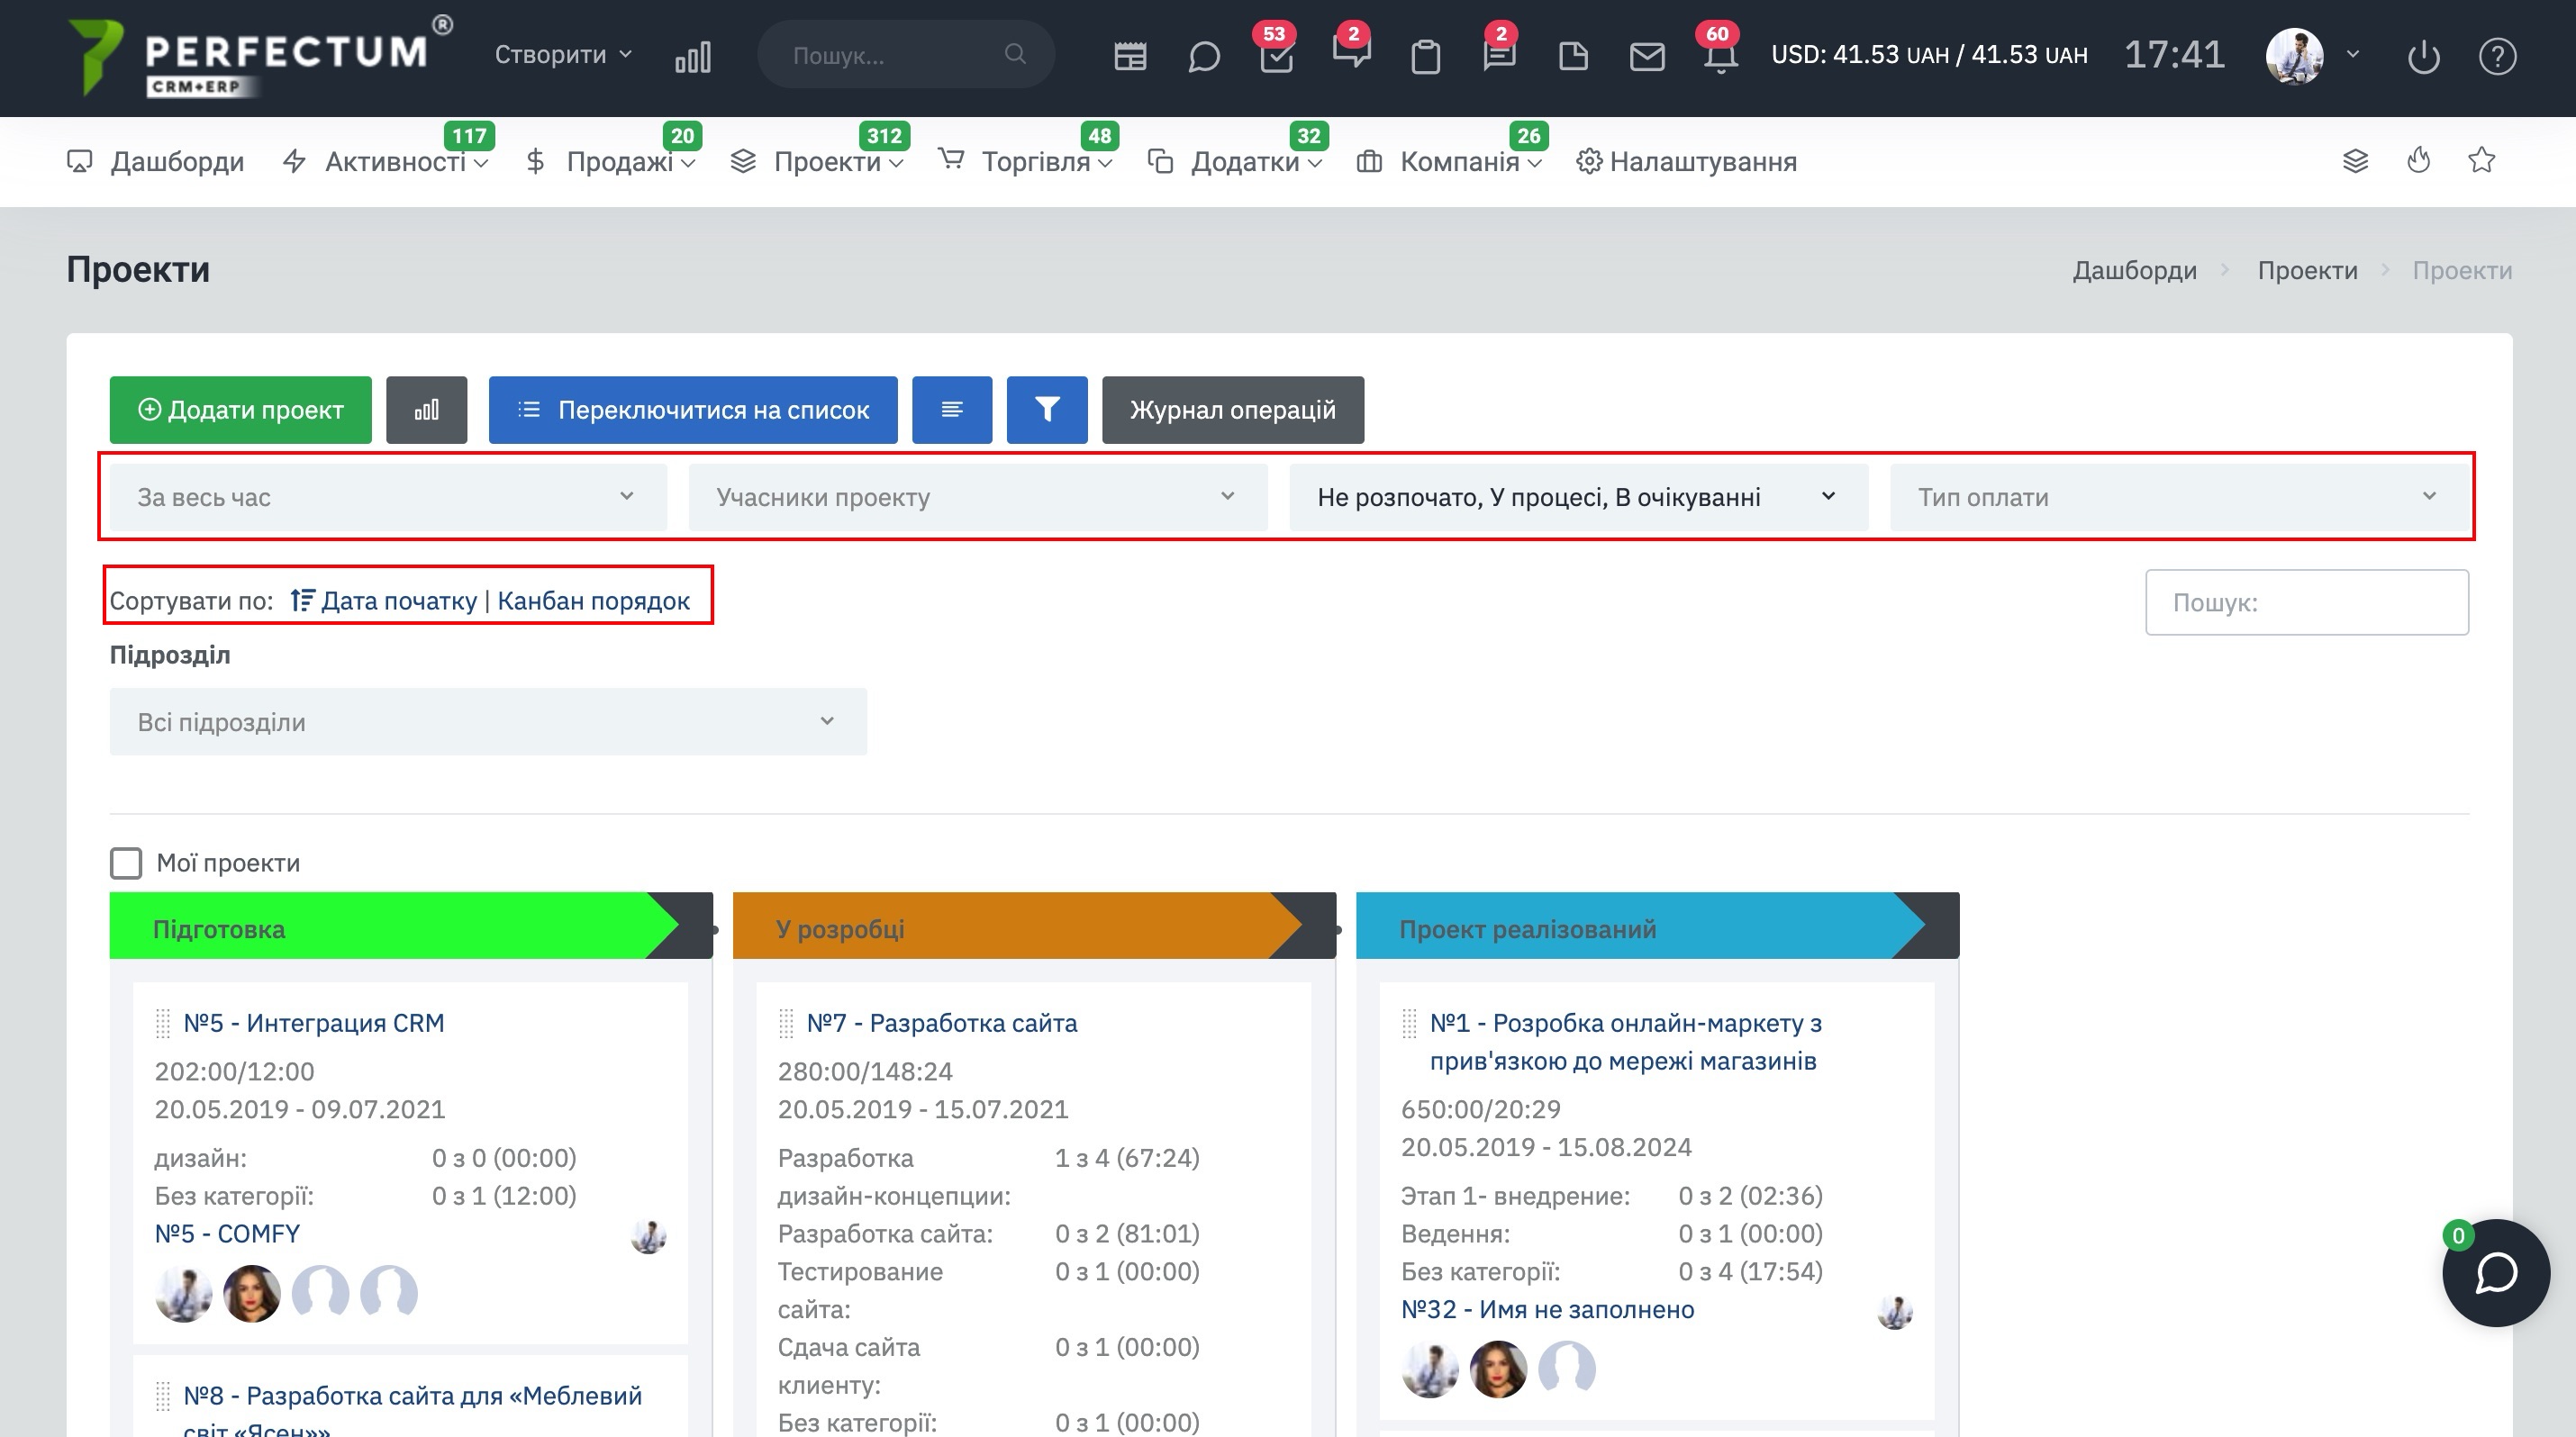Expand the Створити dropdown
Image resolution: width=2576 pixels, height=1437 pixels.
point(564,54)
